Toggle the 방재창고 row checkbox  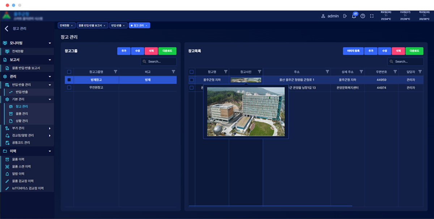pyautogui.click(x=69, y=80)
